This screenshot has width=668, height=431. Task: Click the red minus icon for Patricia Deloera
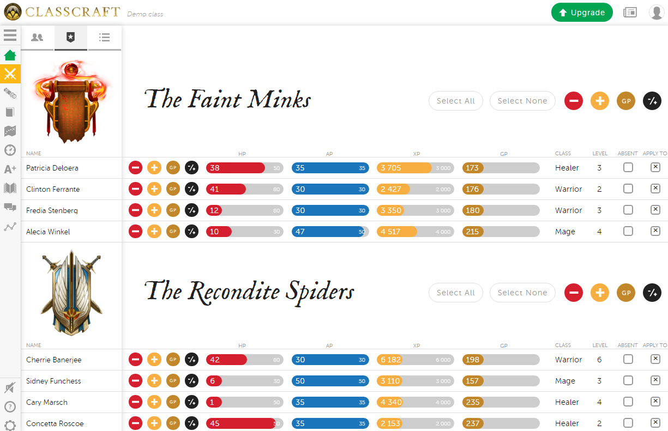click(135, 168)
